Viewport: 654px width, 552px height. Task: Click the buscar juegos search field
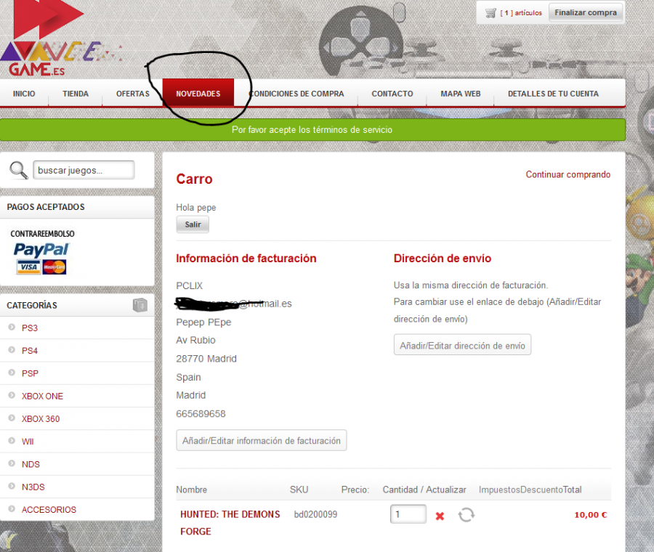coord(84,170)
